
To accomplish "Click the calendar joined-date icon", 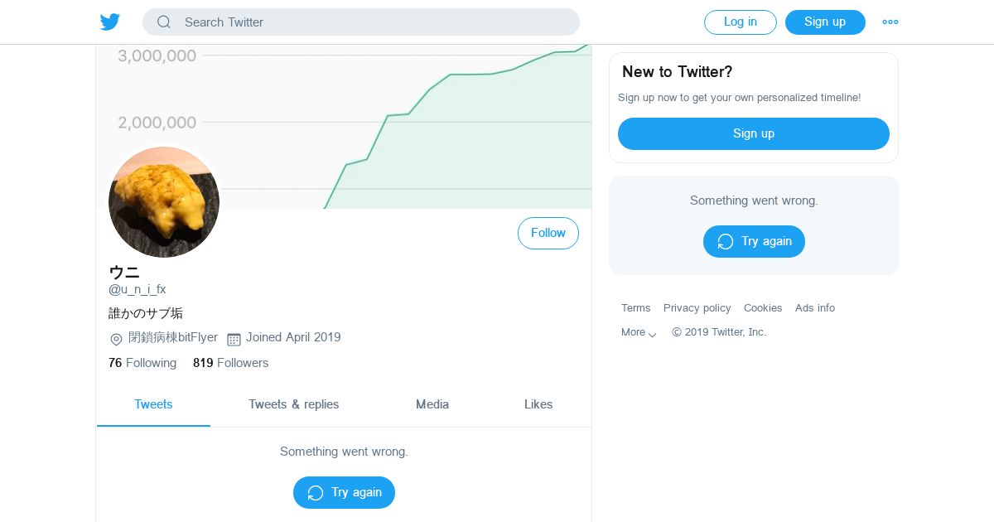I will [x=234, y=339].
